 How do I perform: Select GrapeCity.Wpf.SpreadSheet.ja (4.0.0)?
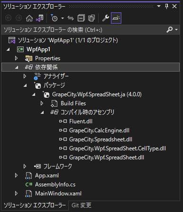point(97,94)
